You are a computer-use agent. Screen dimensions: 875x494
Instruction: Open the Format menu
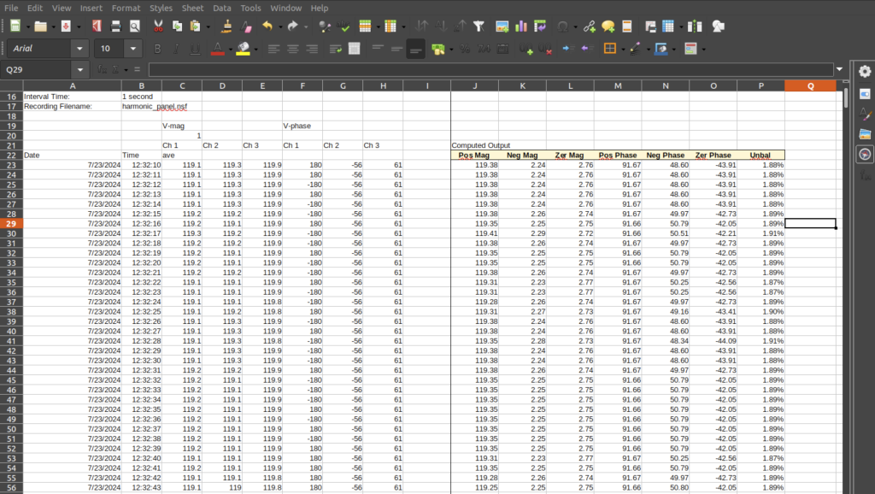(126, 8)
